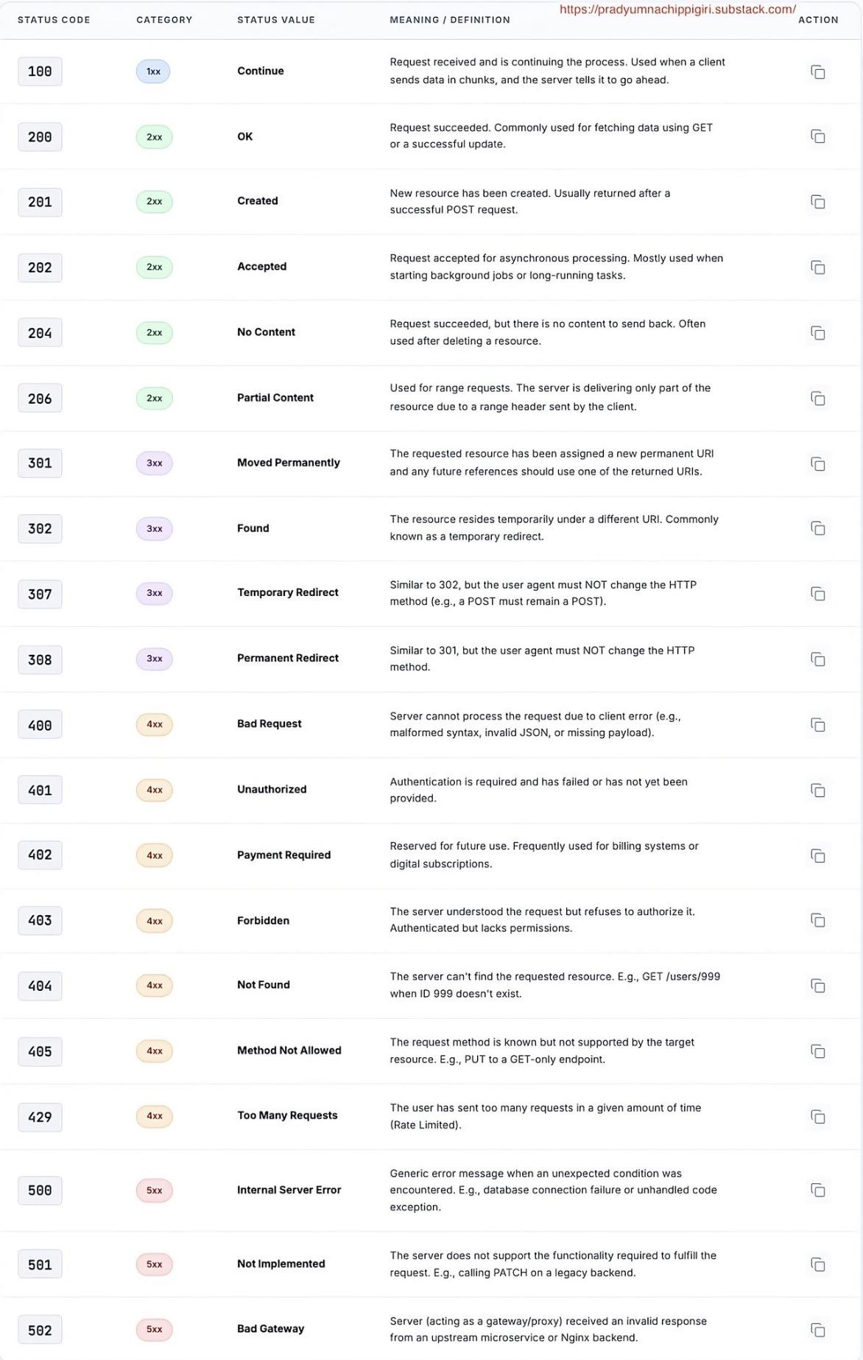Click the copy icon for 301 Moved Permanently
This screenshot has width=863, height=1360.
coord(817,463)
